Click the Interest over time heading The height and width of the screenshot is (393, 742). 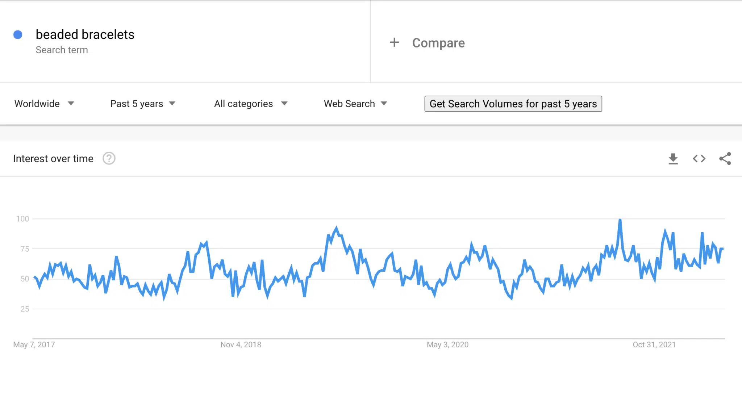[x=53, y=159]
